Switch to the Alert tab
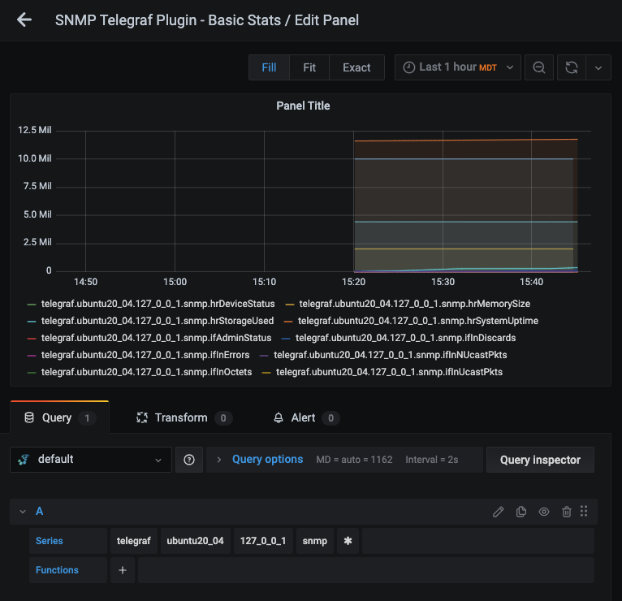 [306, 417]
